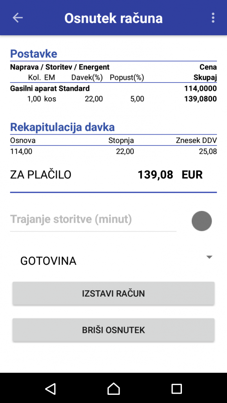Tap the Android home navigation icon

tap(114, 389)
